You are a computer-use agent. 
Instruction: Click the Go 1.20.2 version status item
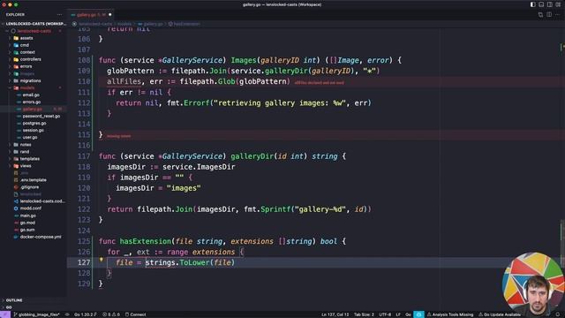coord(86,314)
